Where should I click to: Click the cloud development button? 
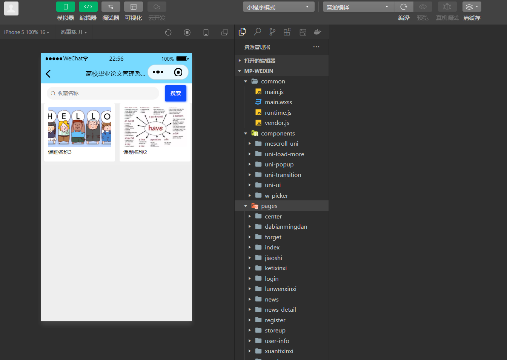tap(157, 7)
